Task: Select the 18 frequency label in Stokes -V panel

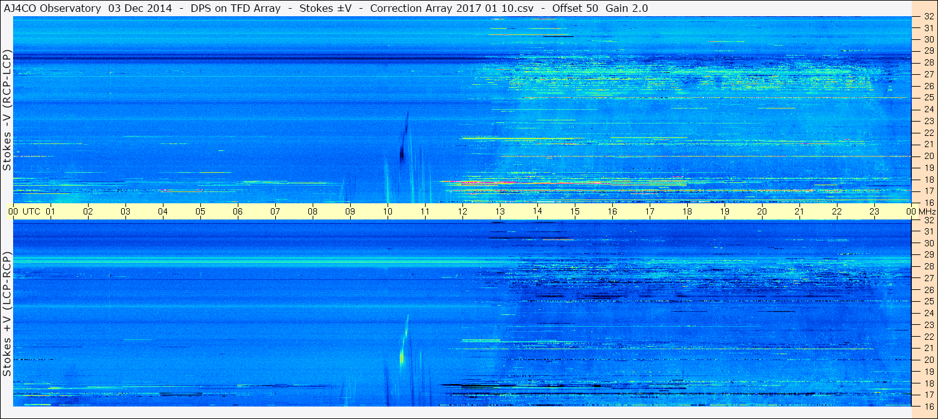Action: point(928,180)
